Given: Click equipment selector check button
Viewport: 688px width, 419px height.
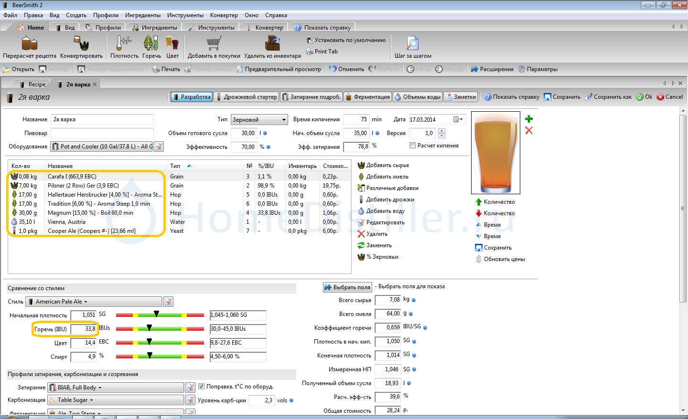Looking at the screenshot, I should click(x=159, y=147).
